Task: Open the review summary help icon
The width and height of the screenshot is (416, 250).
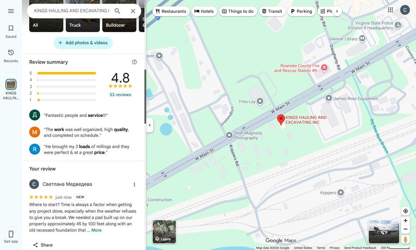Action: tap(134, 62)
